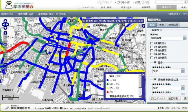The height and width of the screenshot is (112, 188).
Task: Open the ニュース・イベント navigation tab
Action: (x=86, y=8)
